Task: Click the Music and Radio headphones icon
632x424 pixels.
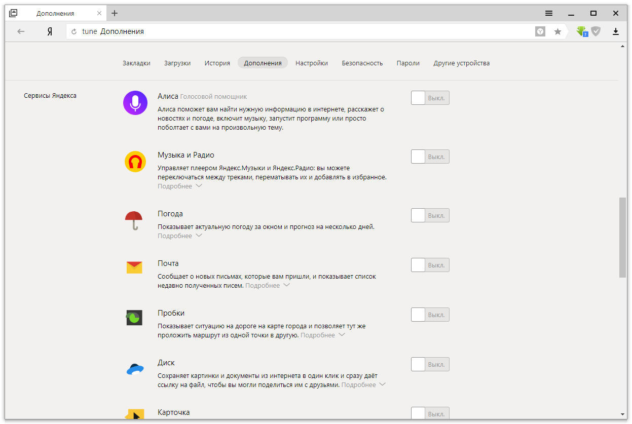Action: tap(135, 162)
